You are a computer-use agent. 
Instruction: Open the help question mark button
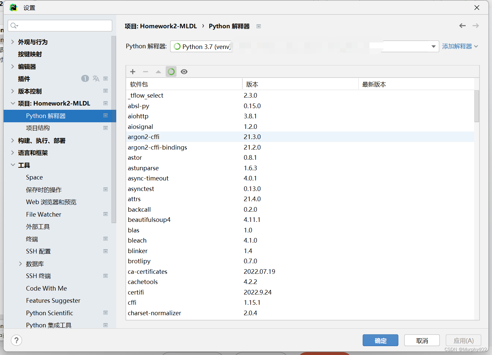point(16,340)
